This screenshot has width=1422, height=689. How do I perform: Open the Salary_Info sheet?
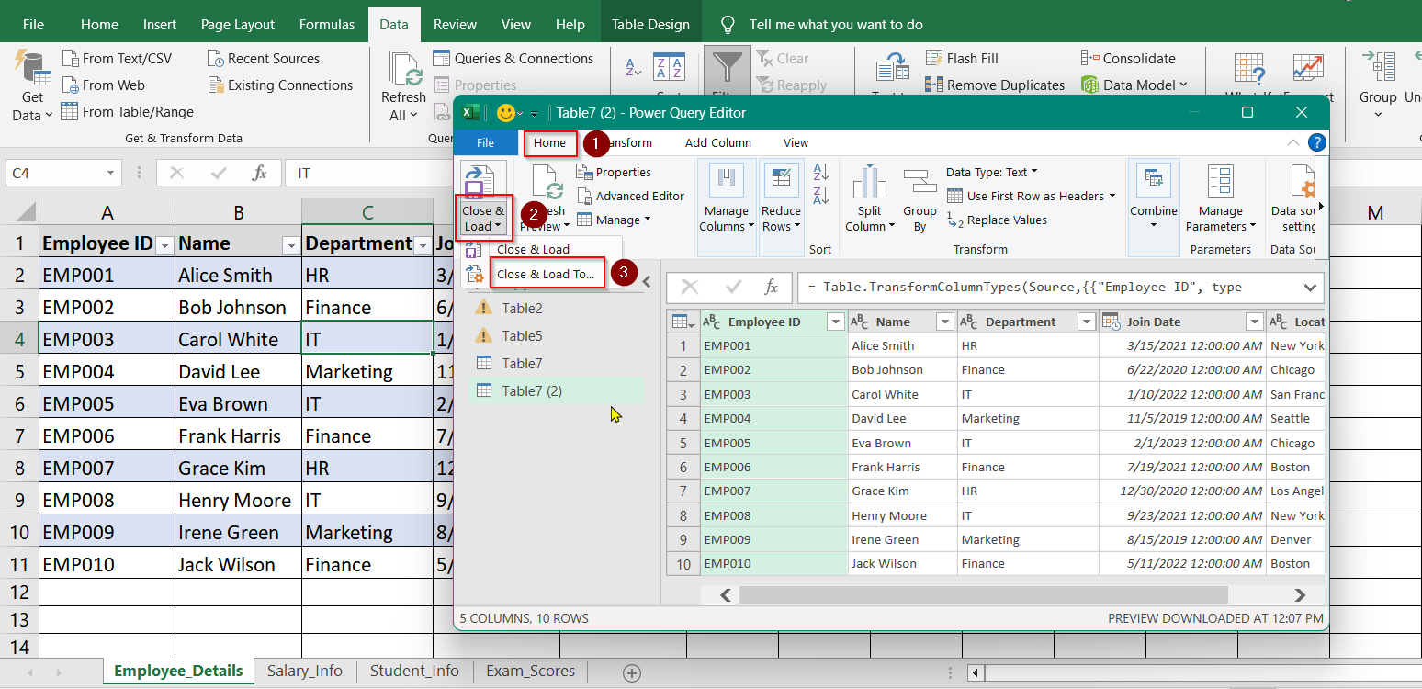click(305, 671)
